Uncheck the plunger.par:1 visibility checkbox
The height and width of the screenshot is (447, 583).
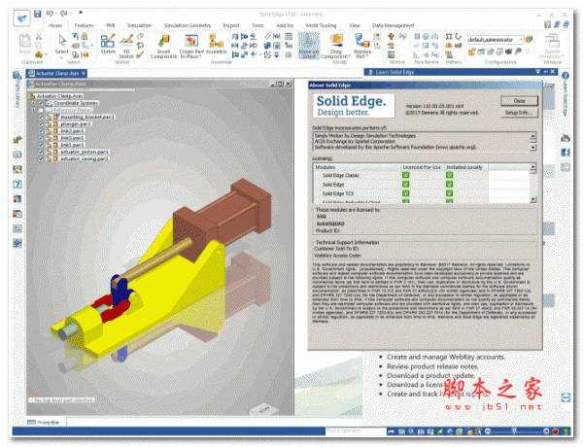coord(41,123)
